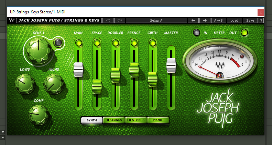
Task: Load next preset with right arrow
Action: click(205, 20)
